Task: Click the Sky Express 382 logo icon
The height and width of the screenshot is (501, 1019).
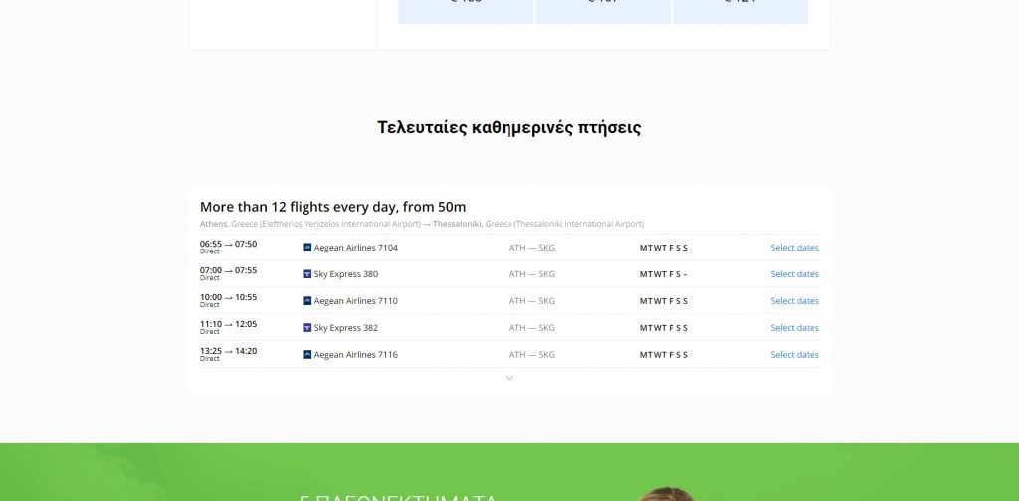Action: tap(307, 328)
